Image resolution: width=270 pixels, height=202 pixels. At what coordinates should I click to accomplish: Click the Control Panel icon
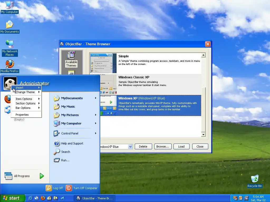pos(56,133)
